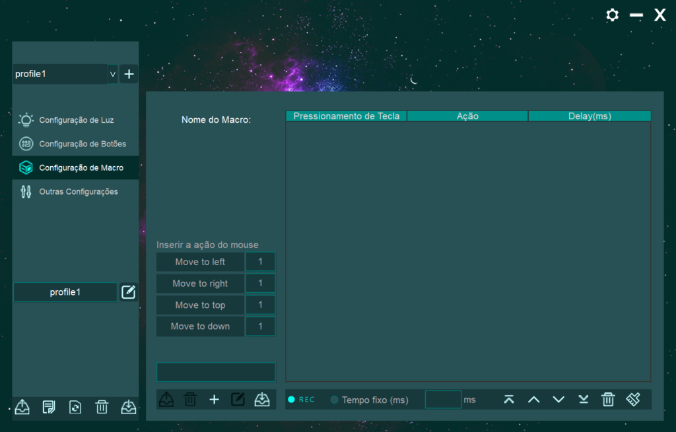Switch to Configuração de Botões
The width and height of the screenshot is (676, 432).
point(82,144)
